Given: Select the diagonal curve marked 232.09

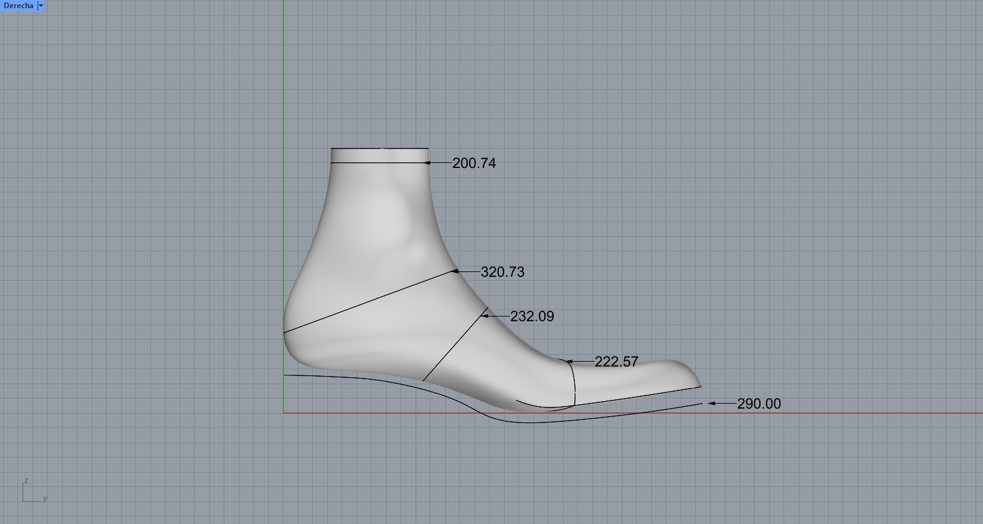Looking at the screenshot, I should [455, 345].
